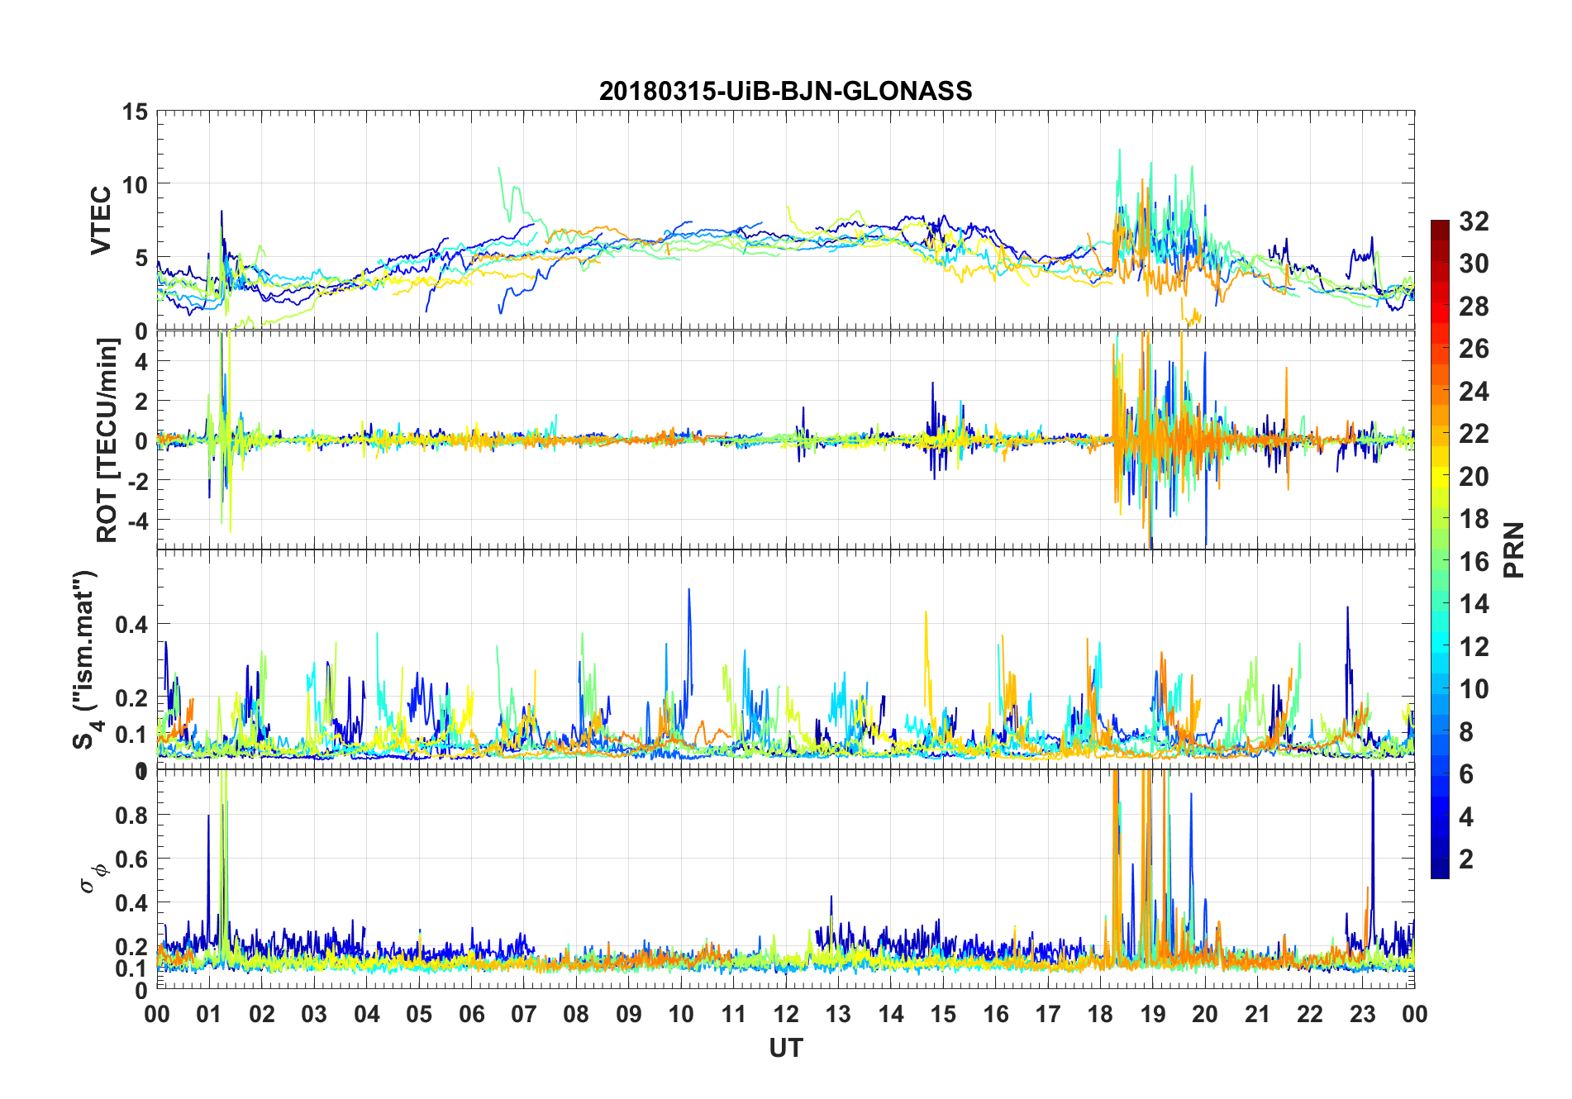
Task: Click the PRN colorbar strip
Action: [x=1440, y=549]
